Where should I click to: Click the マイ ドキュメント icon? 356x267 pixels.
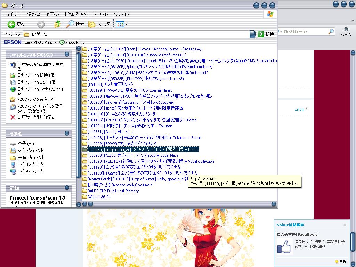coord(13,151)
